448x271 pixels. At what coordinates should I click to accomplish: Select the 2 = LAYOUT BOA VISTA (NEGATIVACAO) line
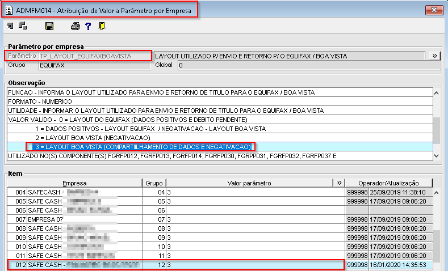tap(220, 138)
